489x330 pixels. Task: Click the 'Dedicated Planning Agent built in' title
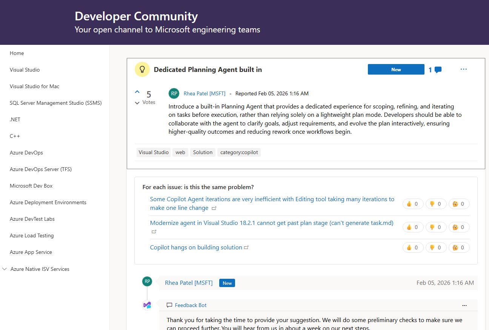[208, 69]
